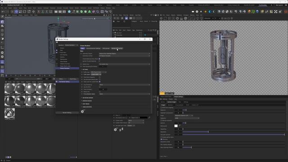Toggle the Y axis lock icon
The width and height of the screenshot is (288, 162).
coord(43,12)
